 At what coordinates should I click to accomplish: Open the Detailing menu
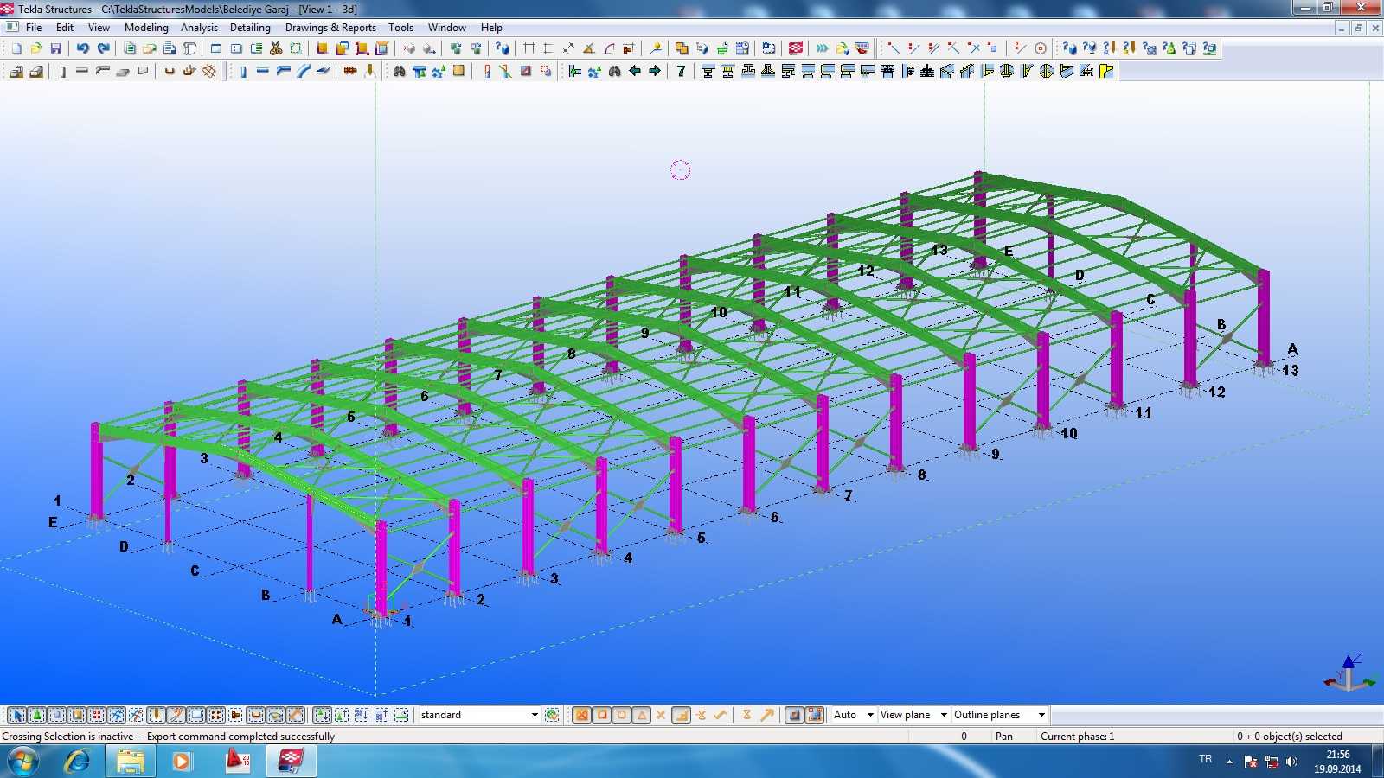click(x=250, y=28)
